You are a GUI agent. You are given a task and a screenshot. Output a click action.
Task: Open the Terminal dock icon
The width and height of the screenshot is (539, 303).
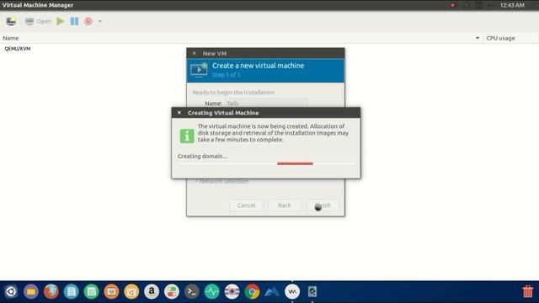[x=192, y=292]
